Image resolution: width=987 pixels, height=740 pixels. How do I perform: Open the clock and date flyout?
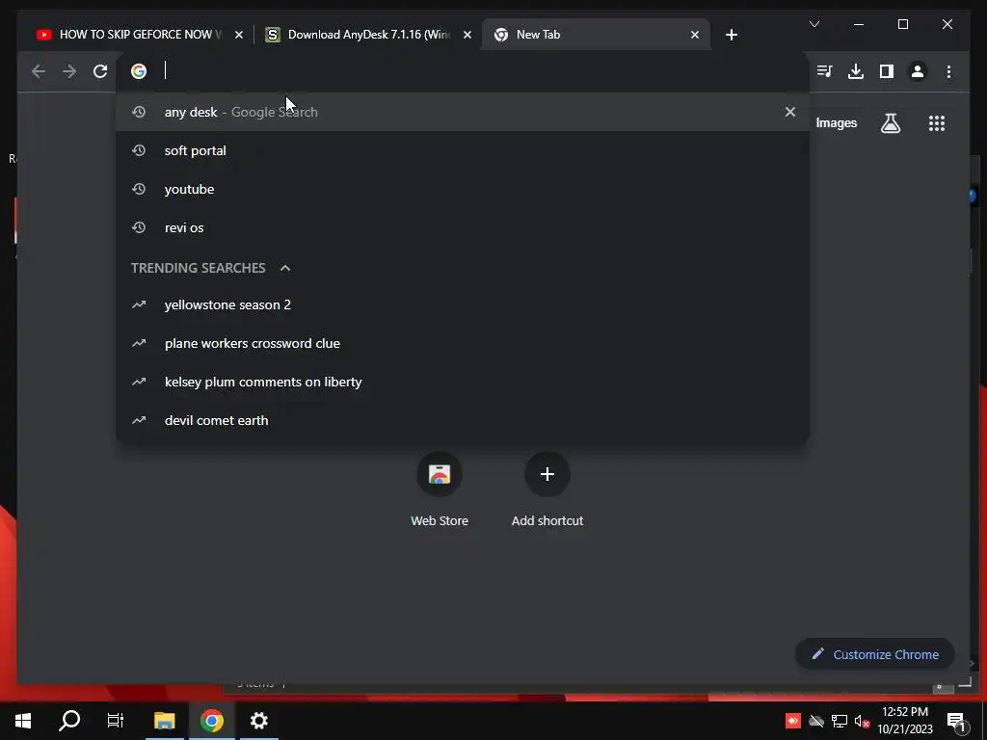coord(905,721)
